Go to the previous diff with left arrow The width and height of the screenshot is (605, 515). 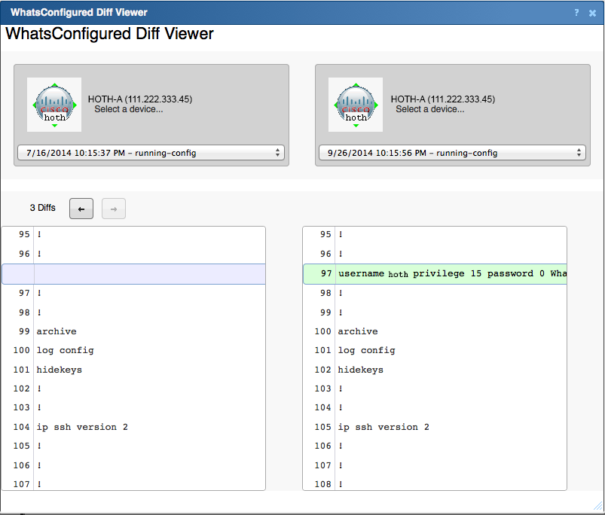pyautogui.click(x=81, y=209)
